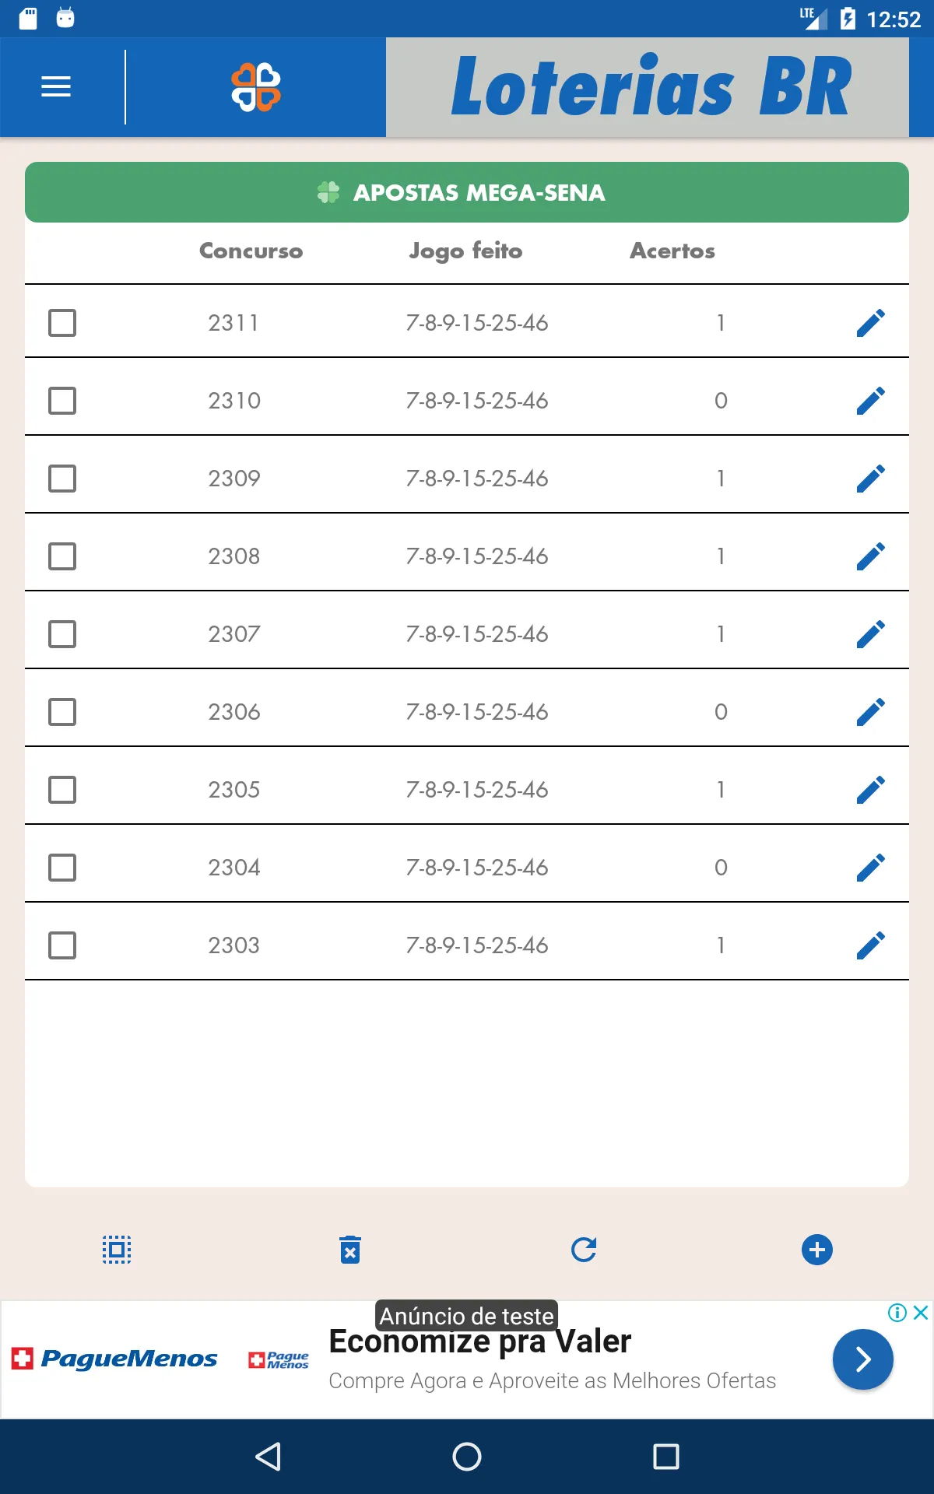Open the hamburger navigation menu

point(56,86)
